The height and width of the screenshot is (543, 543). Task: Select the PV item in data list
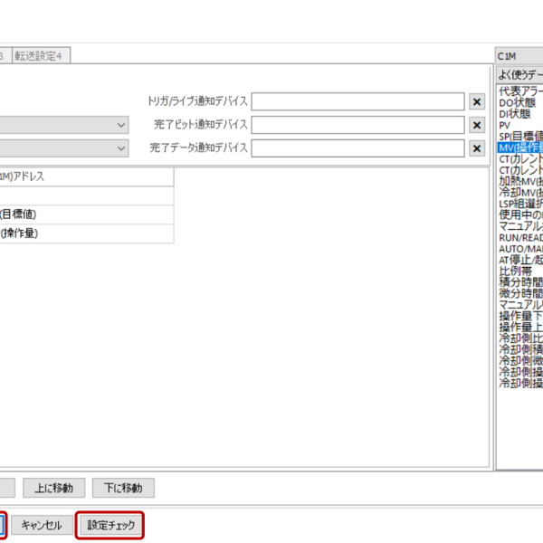point(506,125)
